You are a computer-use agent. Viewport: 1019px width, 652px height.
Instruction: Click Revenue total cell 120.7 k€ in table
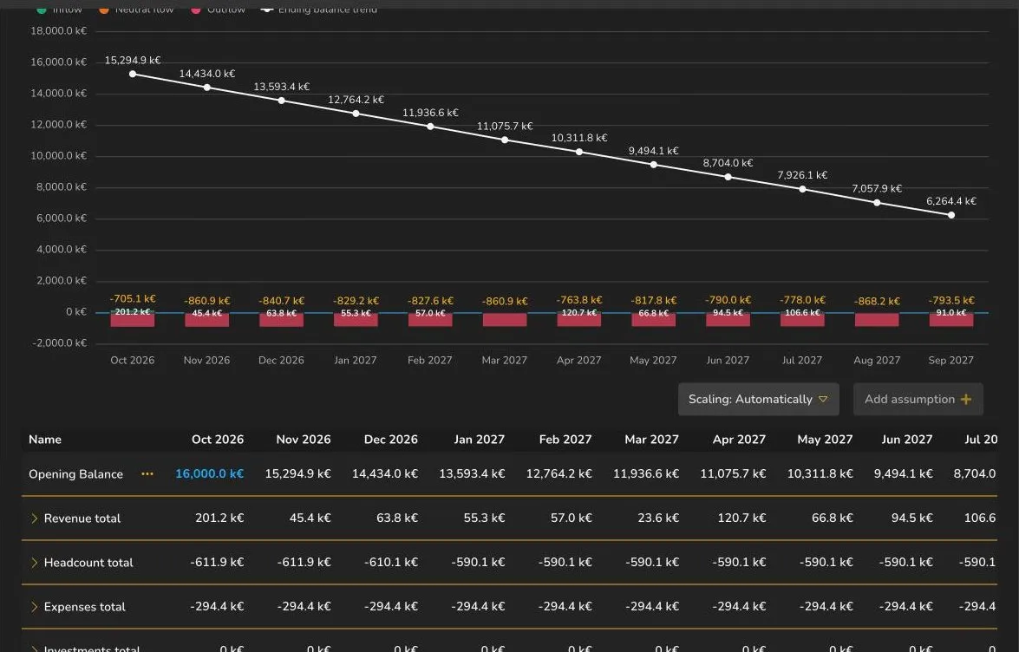coord(741,518)
